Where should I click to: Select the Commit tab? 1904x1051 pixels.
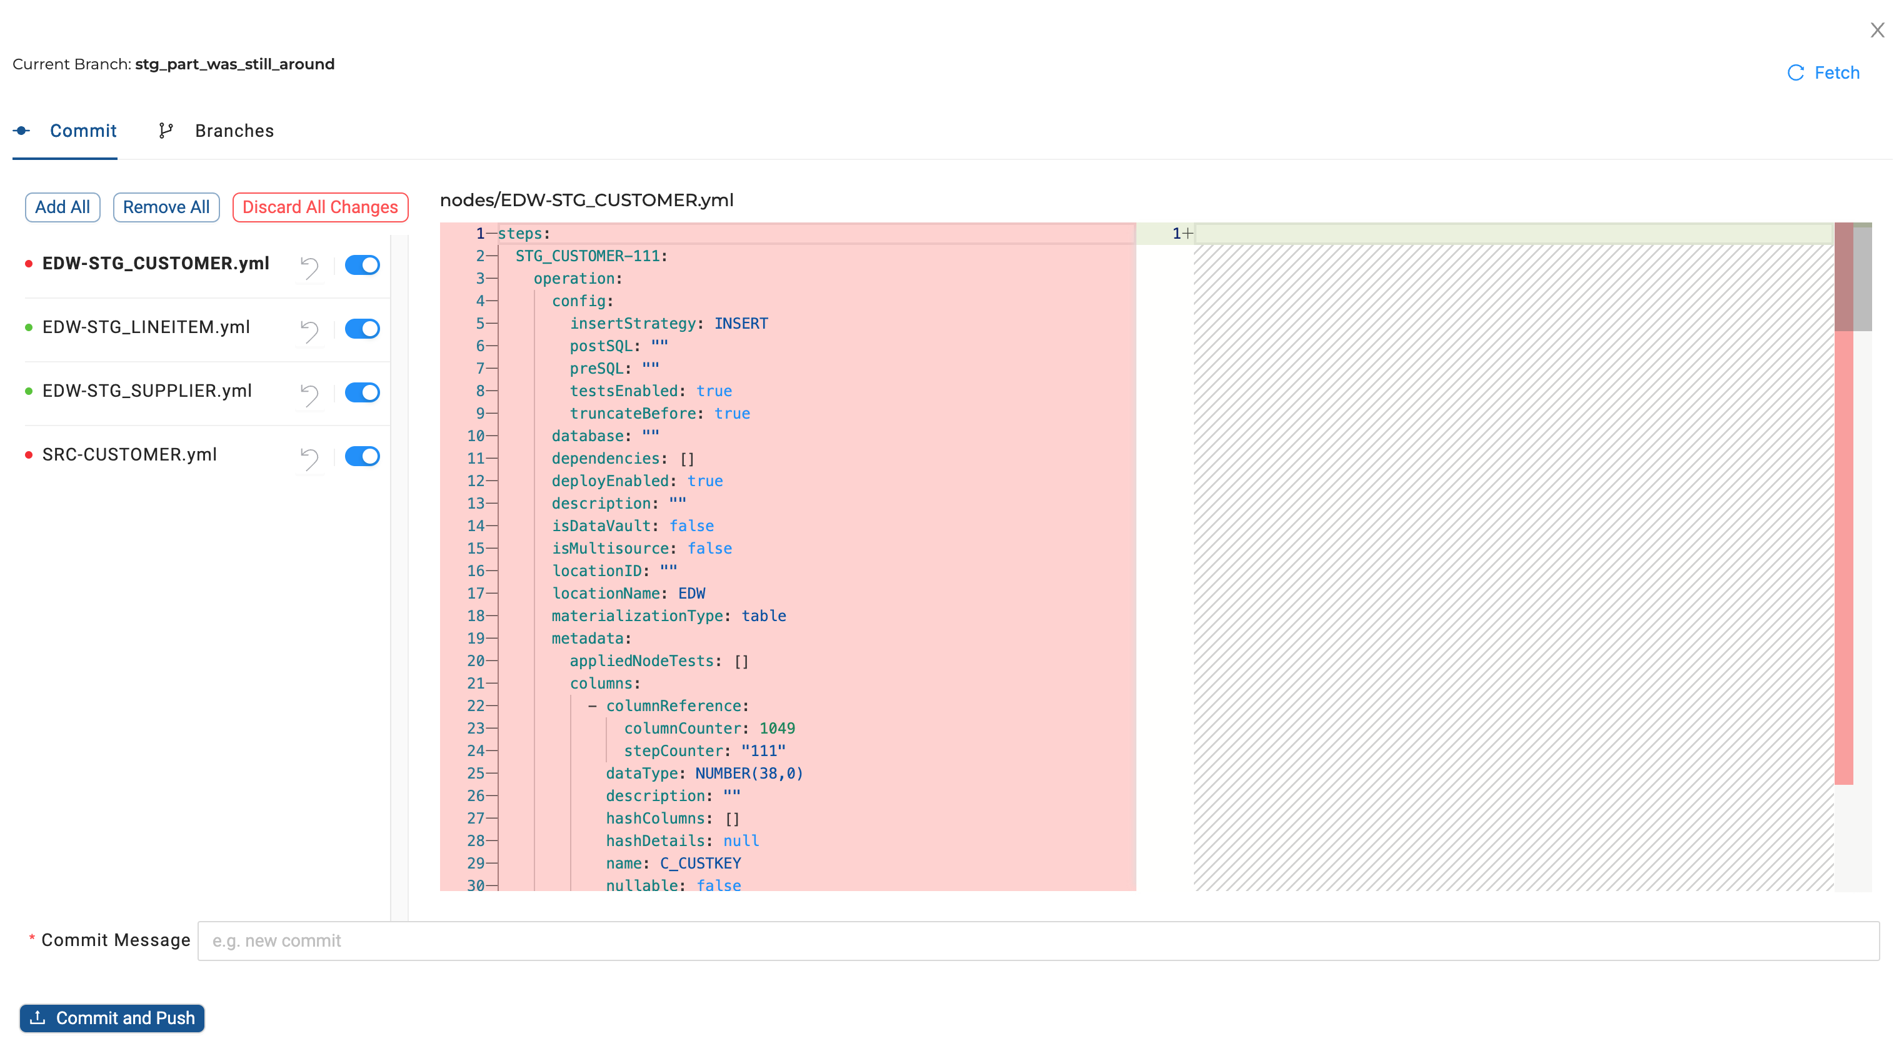pos(83,131)
